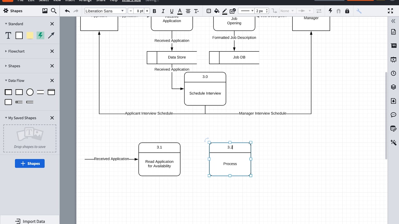This screenshot has height=224, width=399.
Task: Open the line style dropdown
Action: [247, 11]
